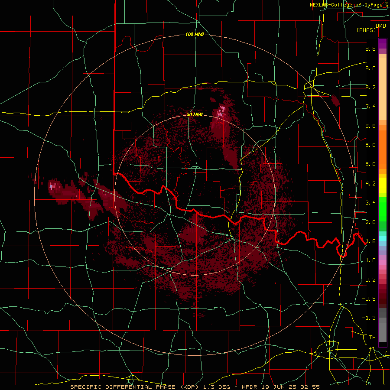The height and width of the screenshot is (390, 390).
Task: Click the 6.6 scale value
Action: click(x=370, y=126)
